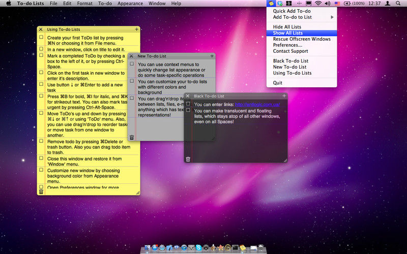Click the yellow To-do Lists app icon in the Dock

coord(243,247)
